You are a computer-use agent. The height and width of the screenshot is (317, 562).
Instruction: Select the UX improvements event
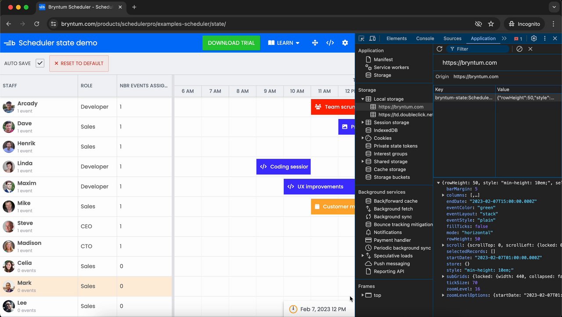[x=319, y=186]
